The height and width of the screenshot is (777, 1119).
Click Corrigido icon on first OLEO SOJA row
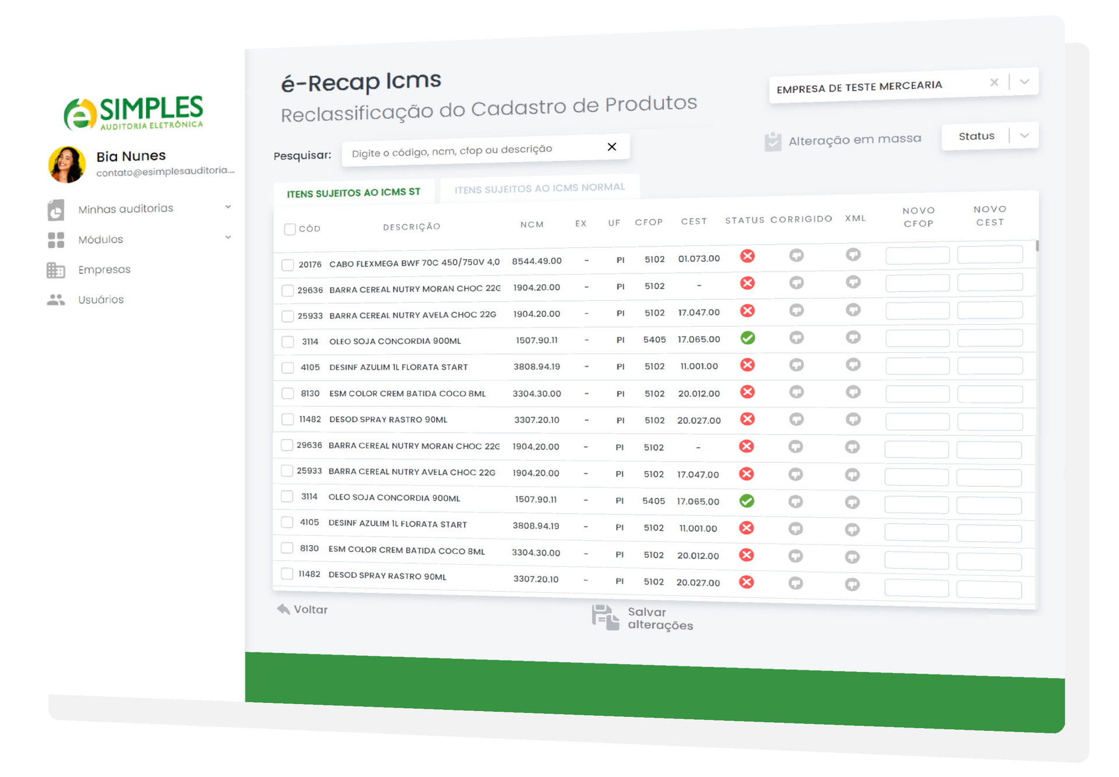coord(797,337)
